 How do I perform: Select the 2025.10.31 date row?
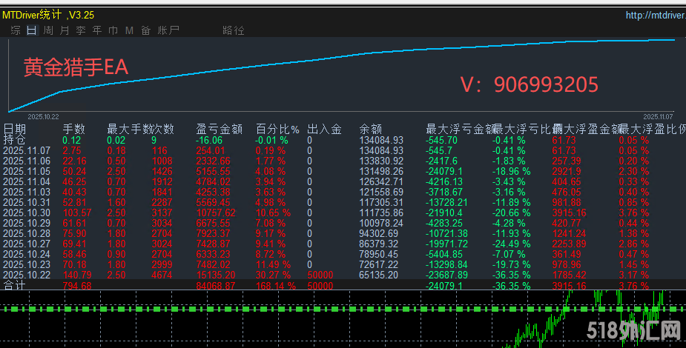(x=27, y=203)
